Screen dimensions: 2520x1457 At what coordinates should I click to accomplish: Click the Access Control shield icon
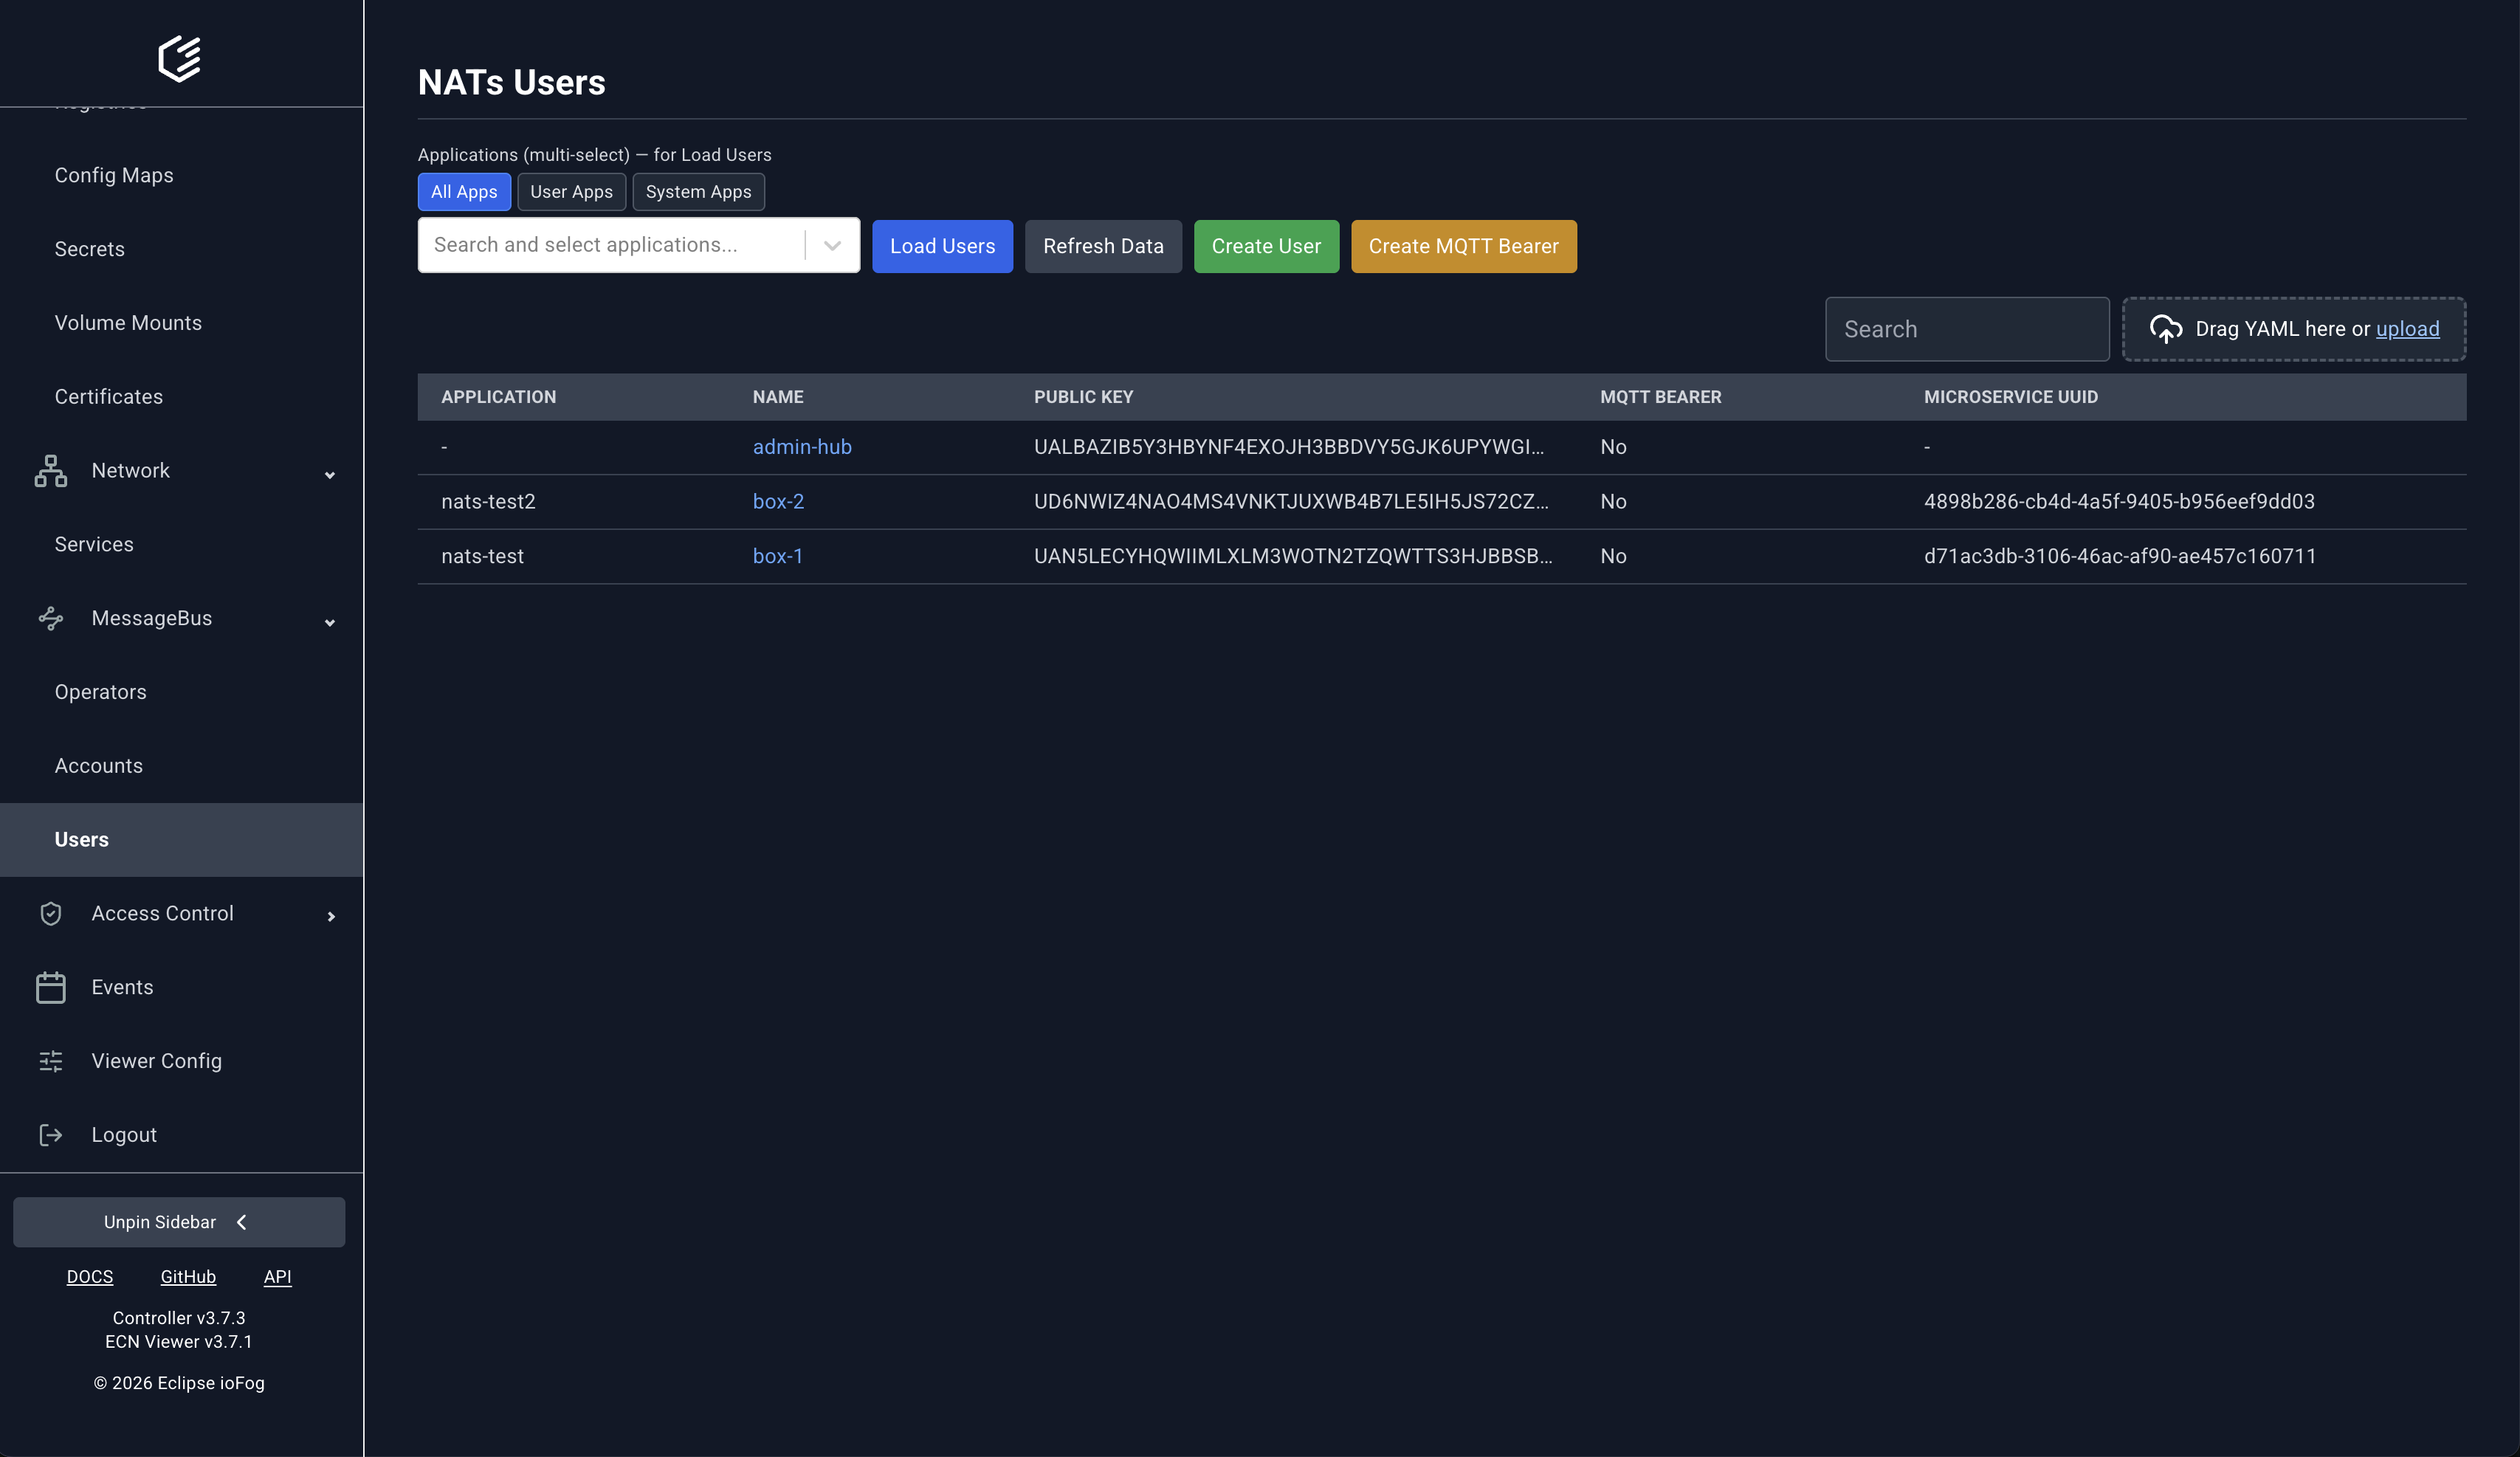pyautogui.click(x=50, y=913)
